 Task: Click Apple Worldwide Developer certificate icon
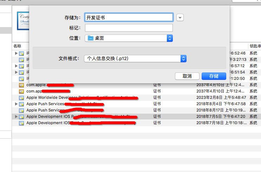tap(21, 98)
